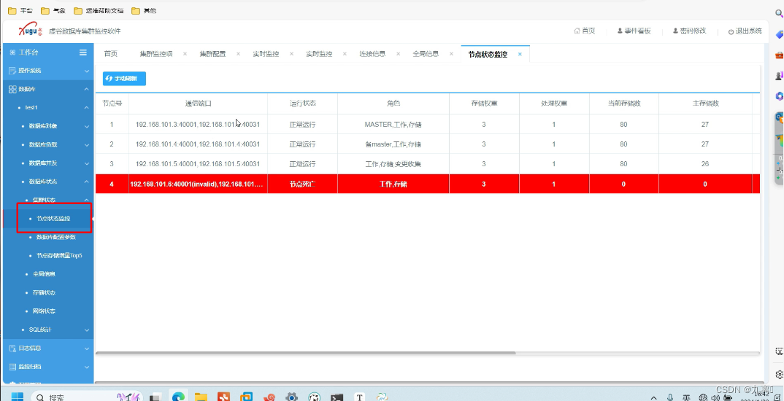The image size is (784, 401).
Task: Collapse the test1 node chevron
Action: (x=86, y=107)
